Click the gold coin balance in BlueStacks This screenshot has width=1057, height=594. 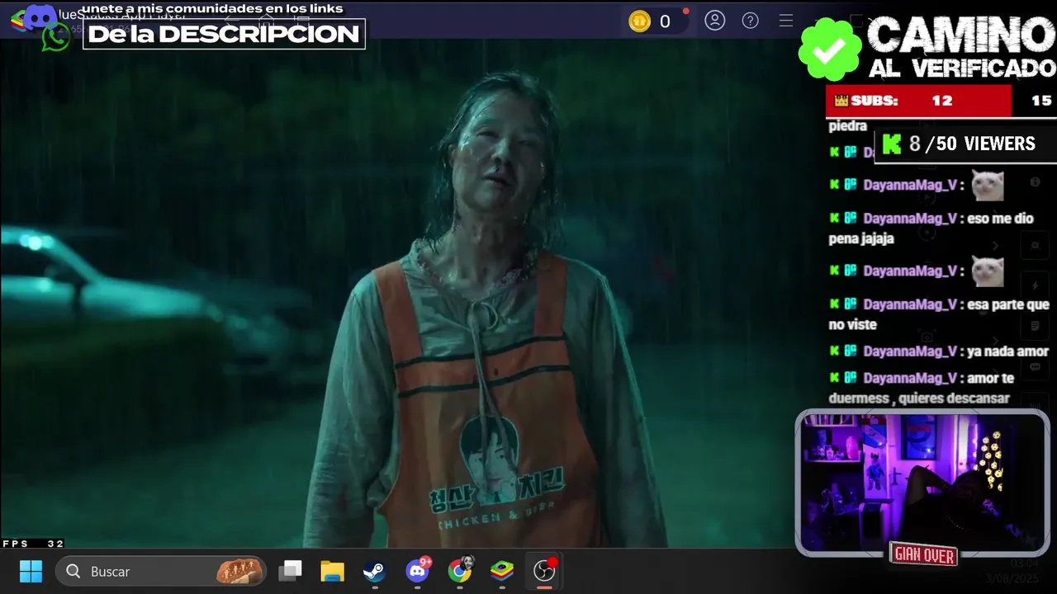(x=650, y=21)
